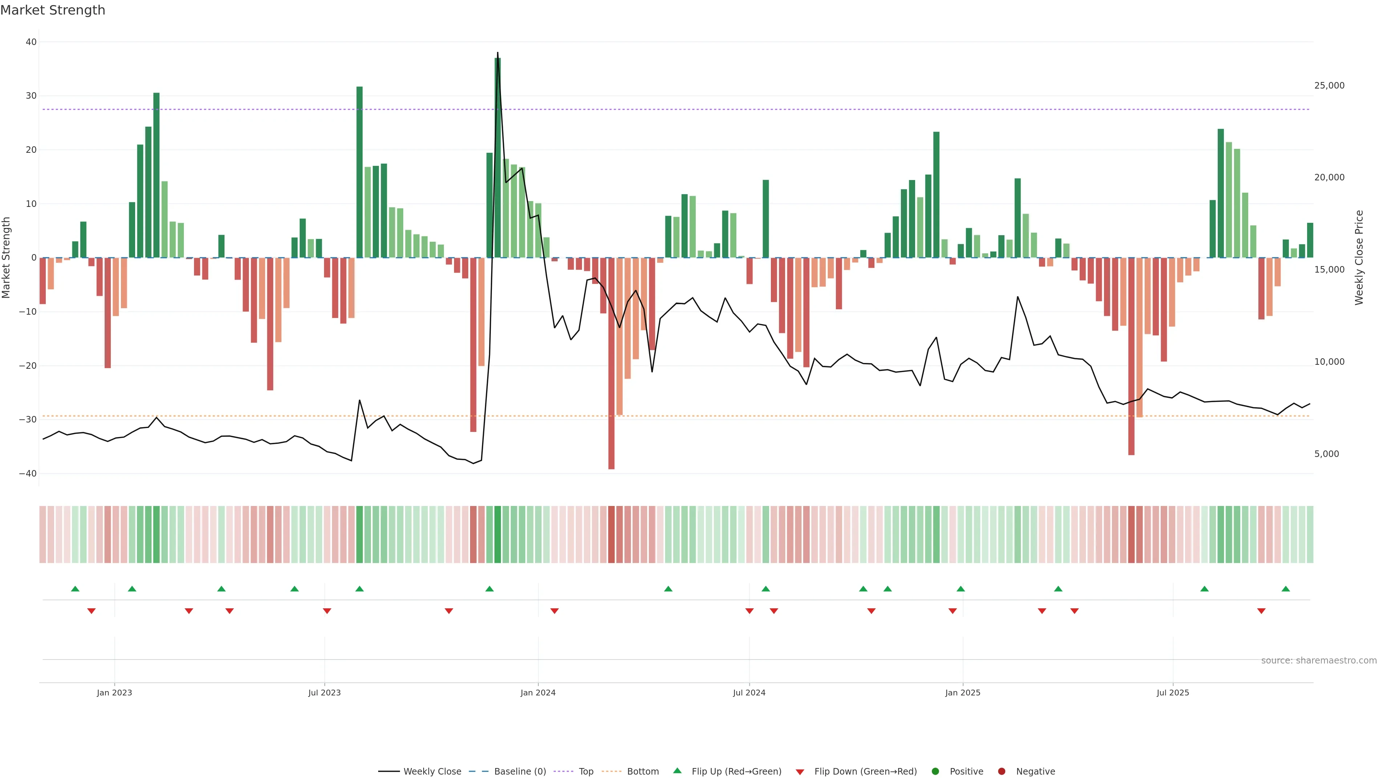Click the Flip Up triangle legend icon

pos(677,771)
